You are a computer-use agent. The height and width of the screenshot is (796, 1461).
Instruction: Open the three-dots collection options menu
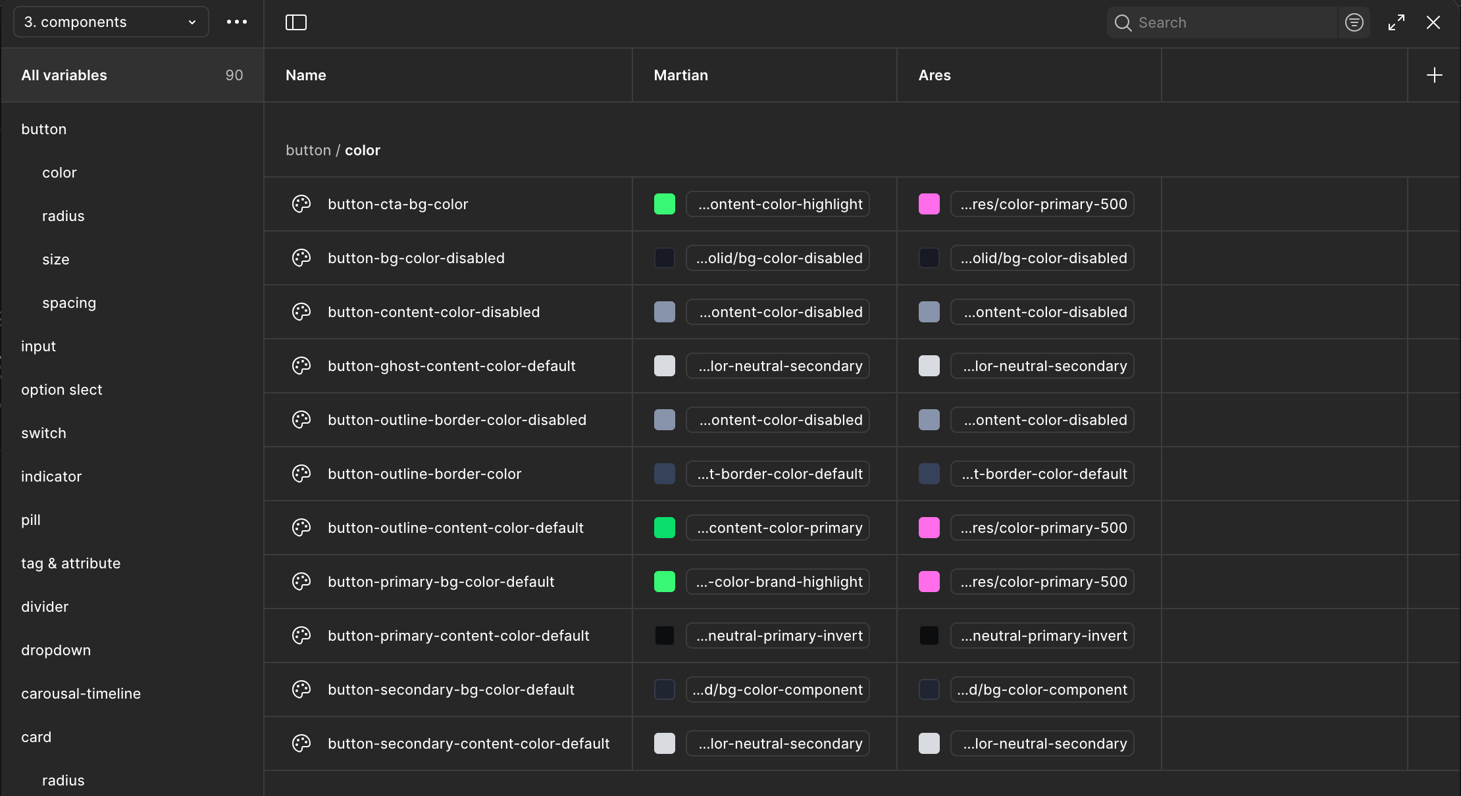coord(237,22)
